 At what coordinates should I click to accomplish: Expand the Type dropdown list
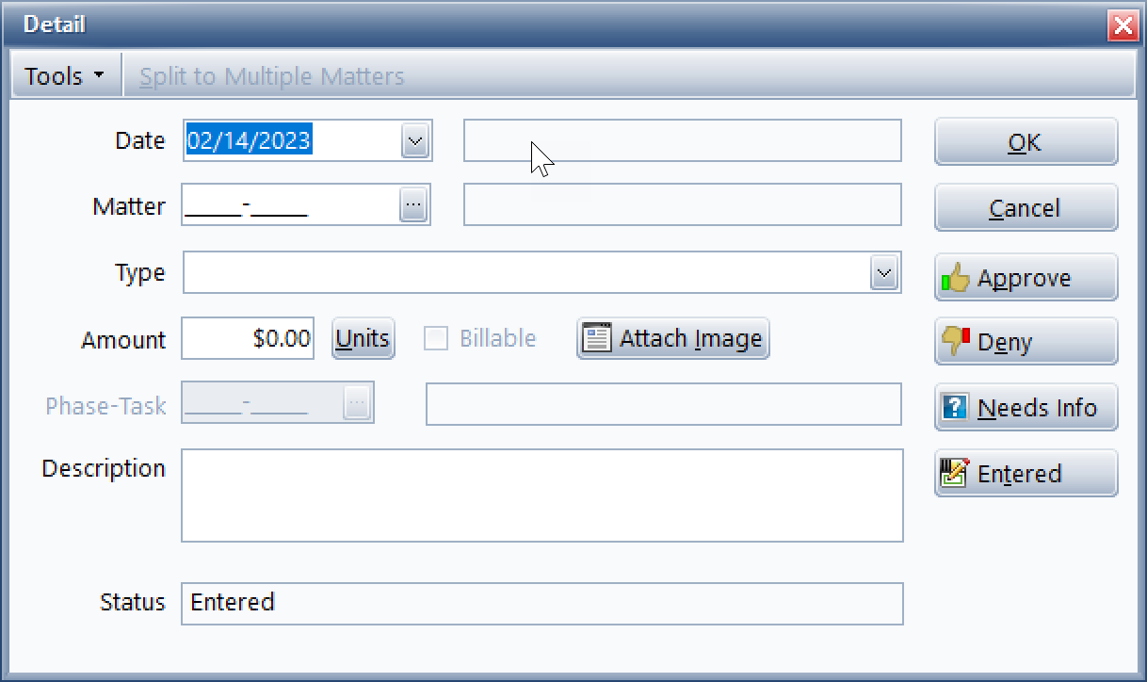tap(883, 273)
